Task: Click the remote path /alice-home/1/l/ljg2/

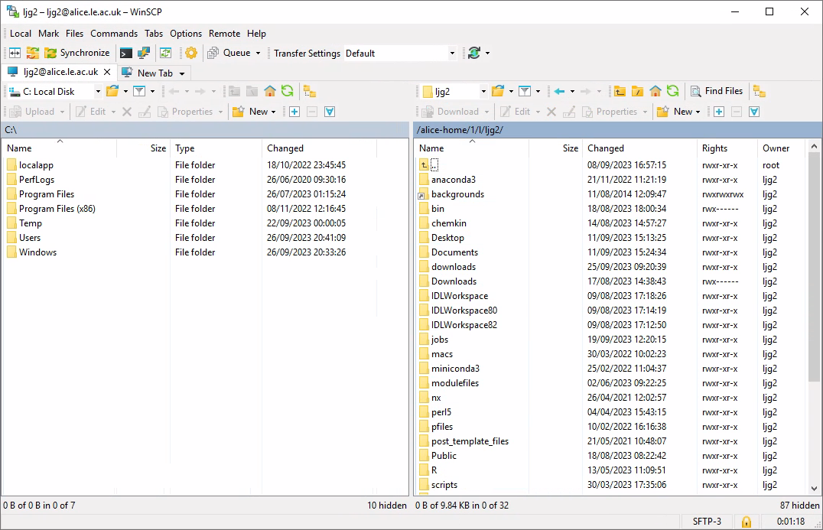Action: [460, 129]
